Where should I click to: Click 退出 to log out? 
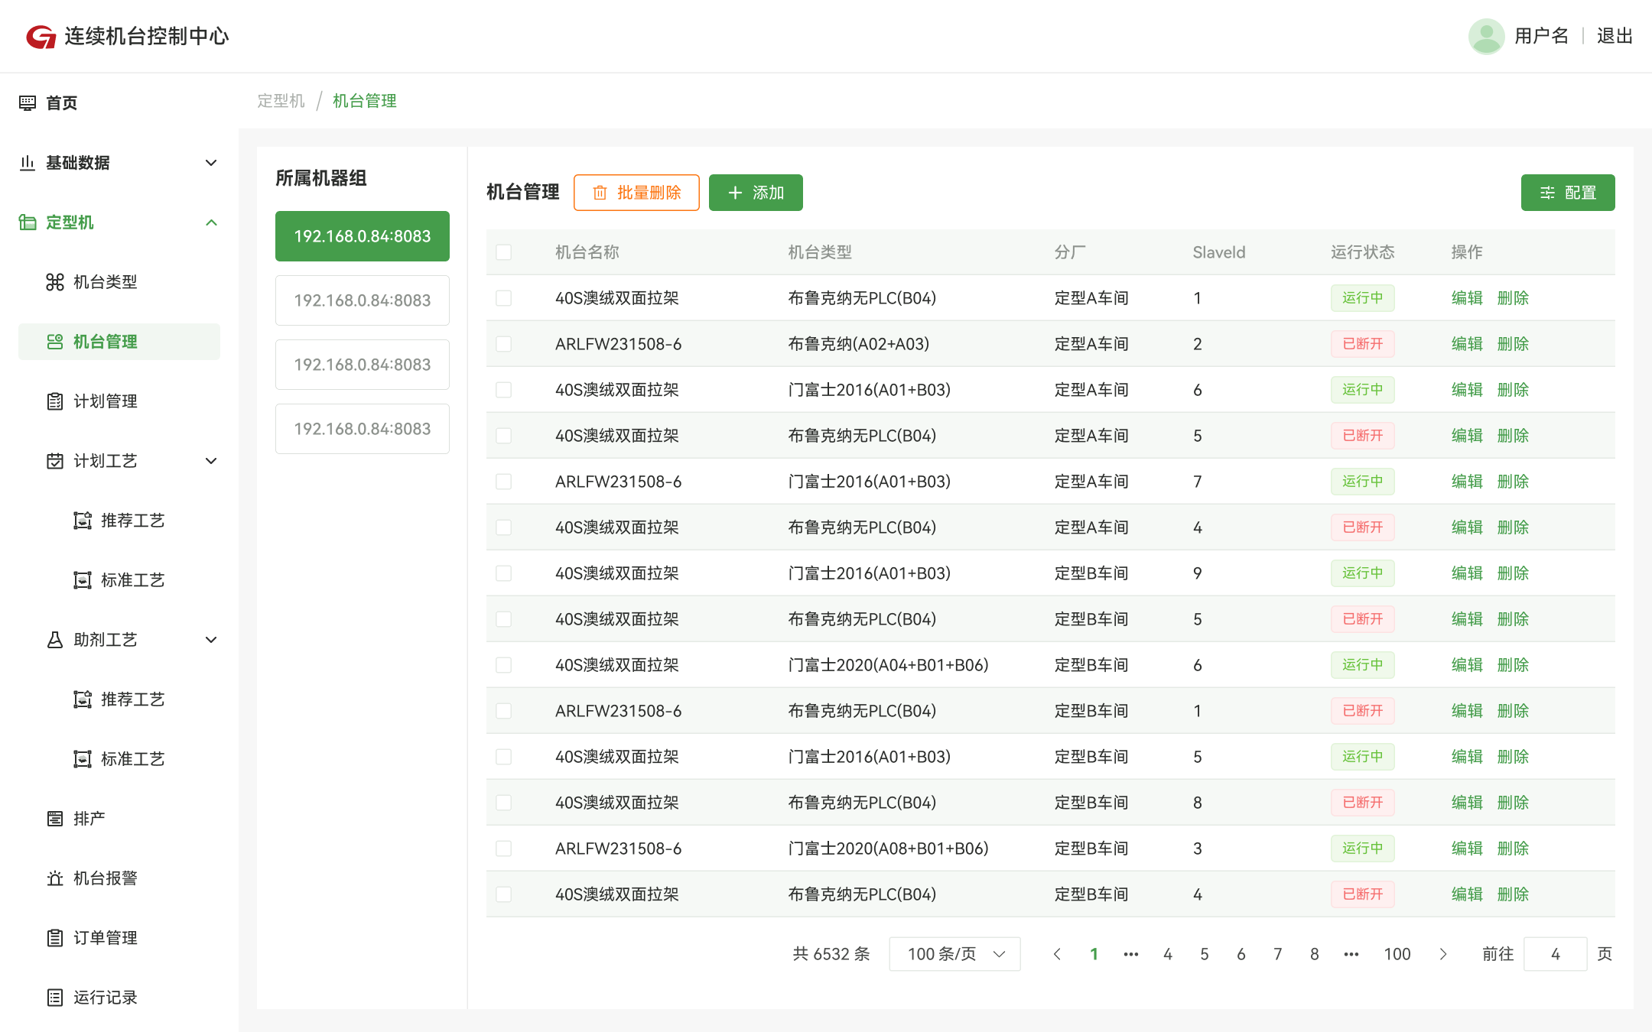pyautogui.click(x=1615, y=36)
